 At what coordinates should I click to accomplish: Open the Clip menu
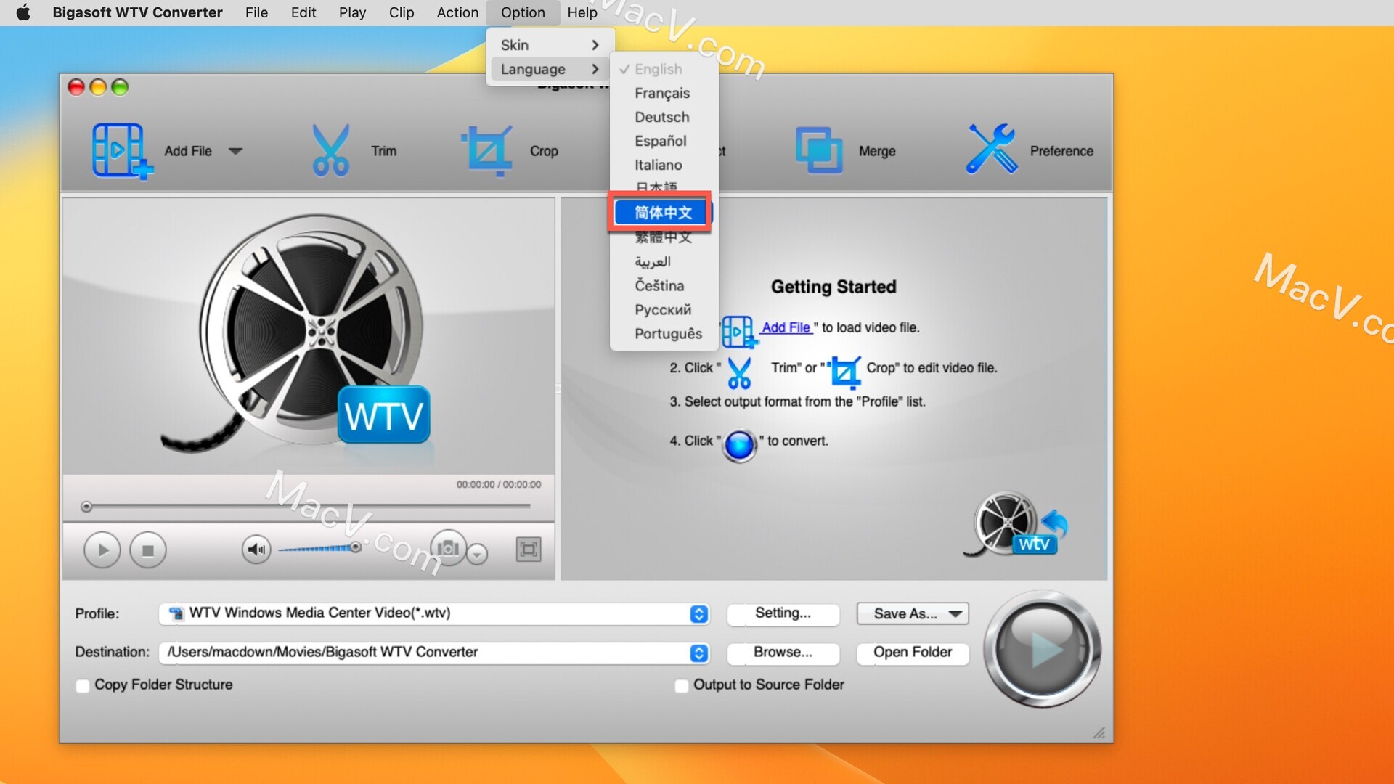401,12
